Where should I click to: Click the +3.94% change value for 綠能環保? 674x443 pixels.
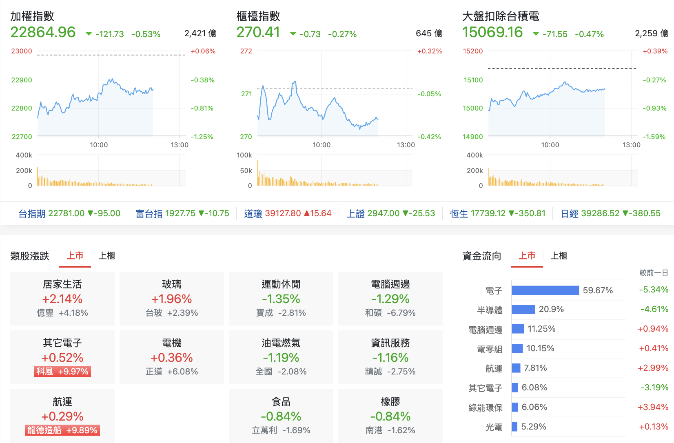[x=653, y=407]
